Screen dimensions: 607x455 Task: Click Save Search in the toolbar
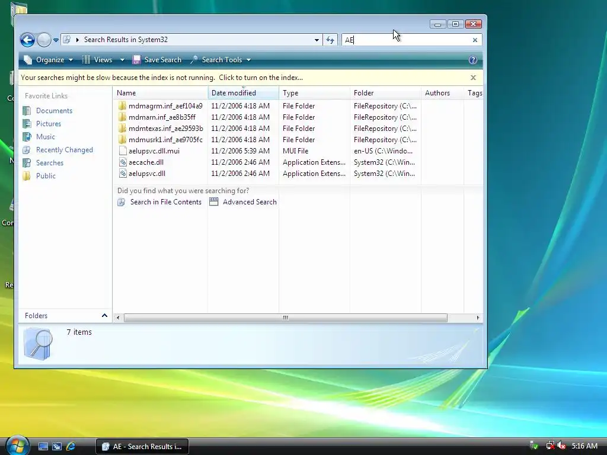click(x=156, y=60)
